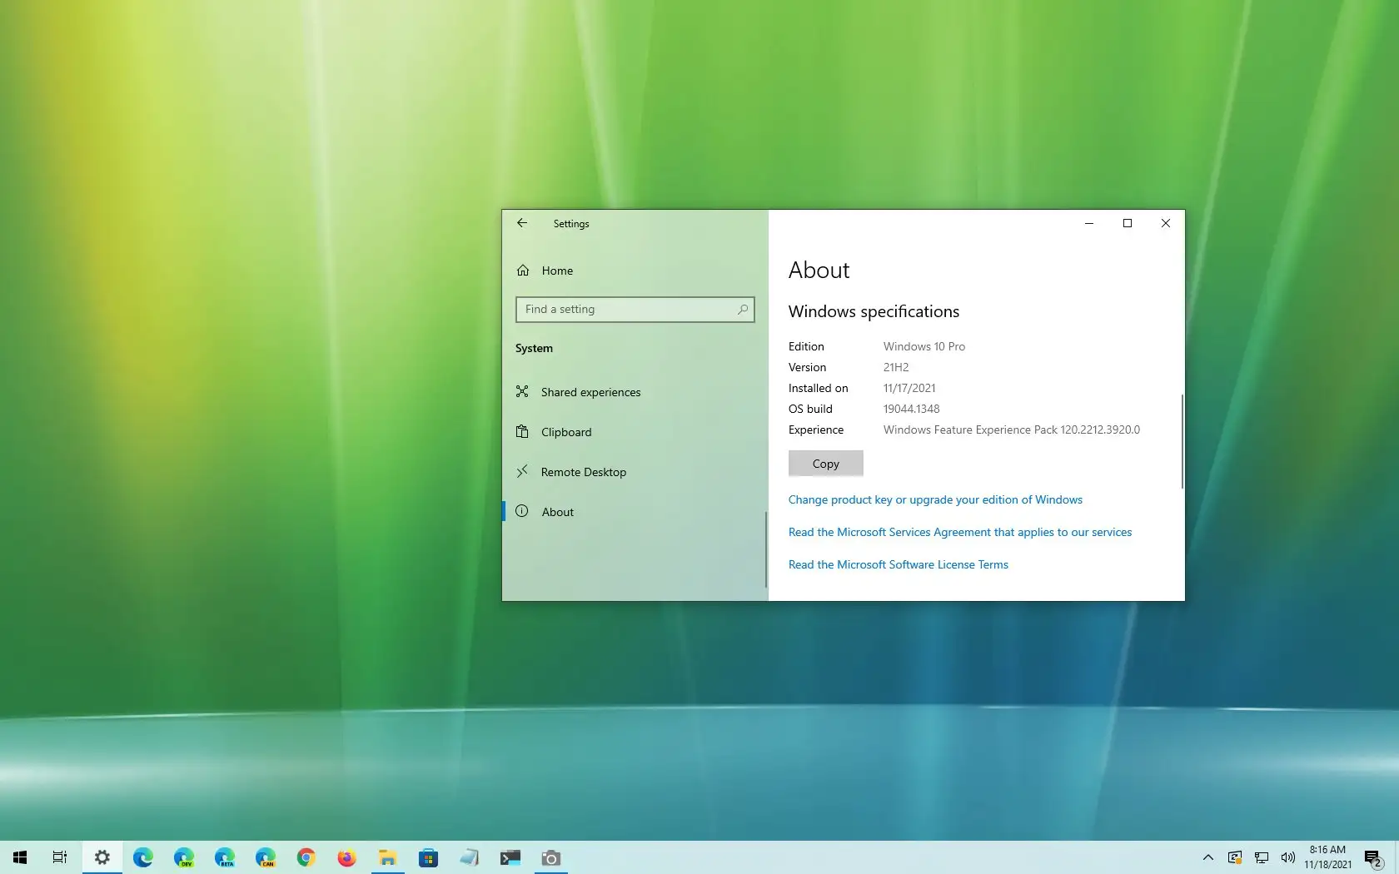This screenshot has height=874, width=1399.
Task: Open the Microsoft Store
Action: point(429,857)
